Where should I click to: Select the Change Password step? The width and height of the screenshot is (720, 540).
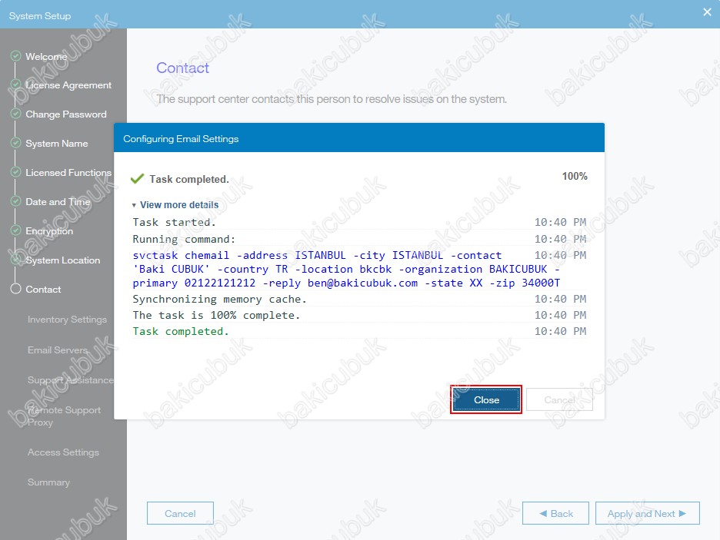(66, 114)
